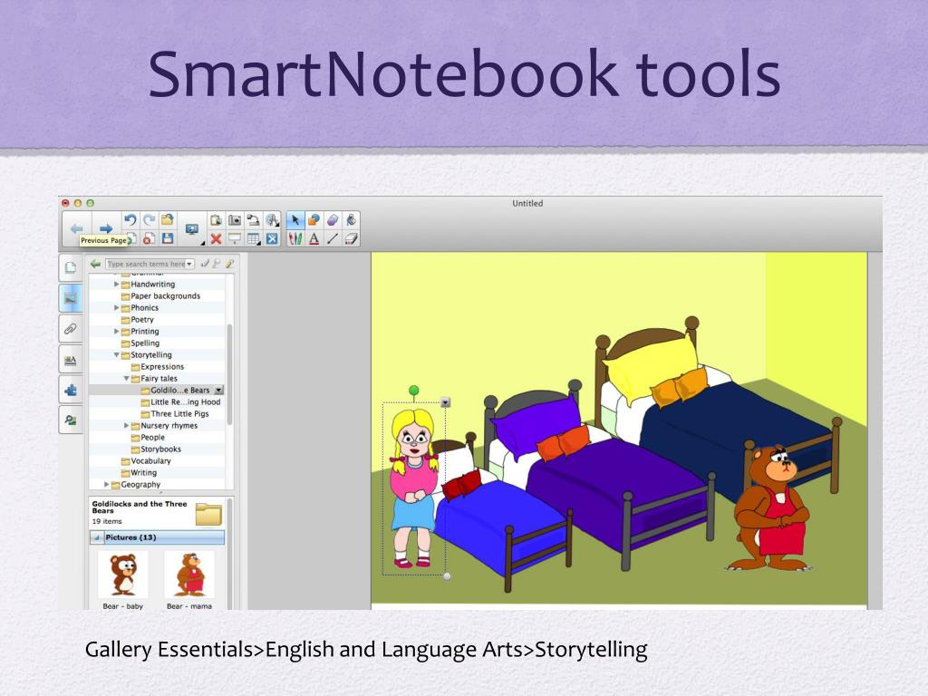Open the Page Sorter side tab

pyautogui.click(x=71, y=267)
